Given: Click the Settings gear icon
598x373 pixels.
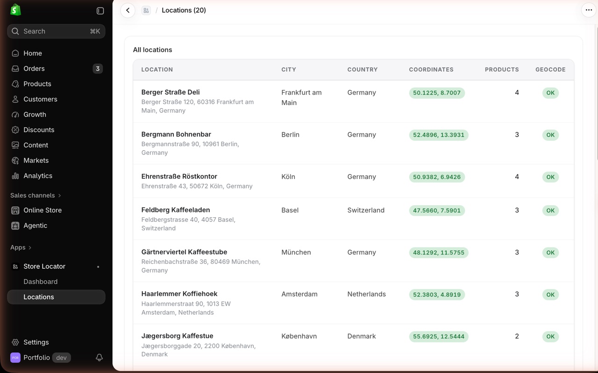Looking at the screenshot, I should (x=15, y=342).
